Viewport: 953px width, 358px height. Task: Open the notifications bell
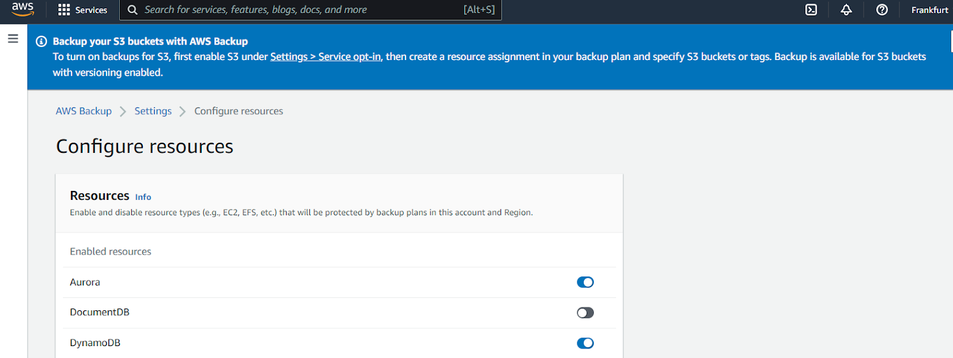[846, 10]
